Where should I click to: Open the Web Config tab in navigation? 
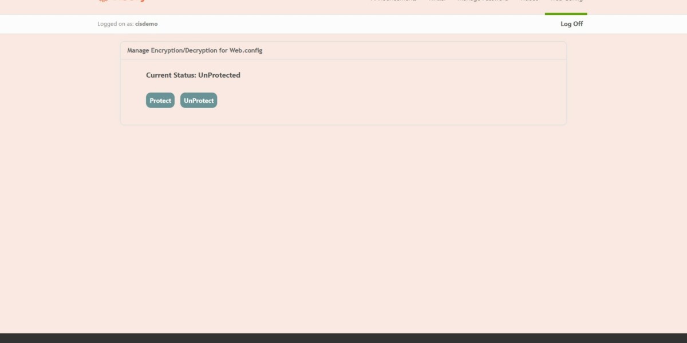tap(566, 2)
